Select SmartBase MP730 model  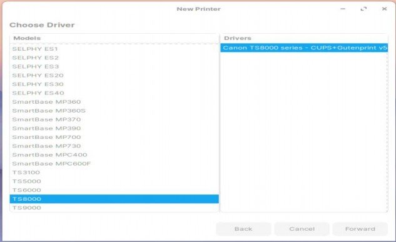click(x=114, y=146)
